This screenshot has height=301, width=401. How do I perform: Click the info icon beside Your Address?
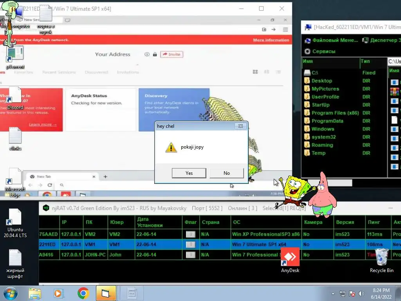pyautogui.click(x=147, y=54)
